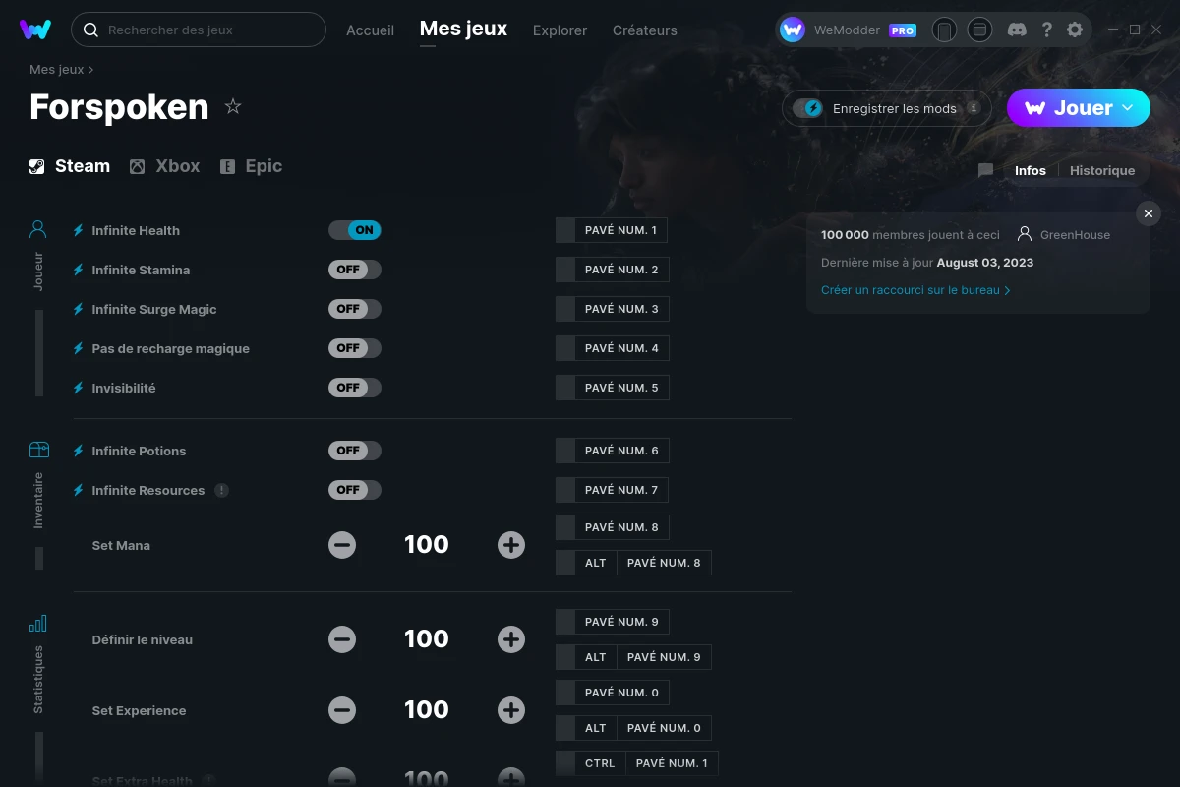Select the Xbox platform tab

pos(165,166)
